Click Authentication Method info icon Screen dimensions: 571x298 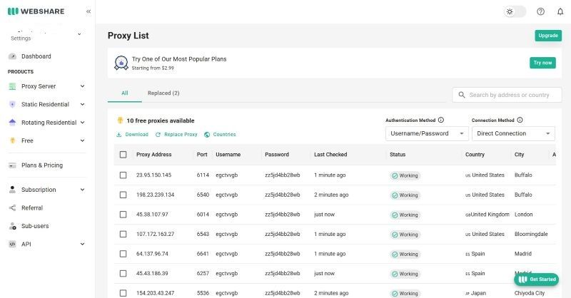click(441, 120)
